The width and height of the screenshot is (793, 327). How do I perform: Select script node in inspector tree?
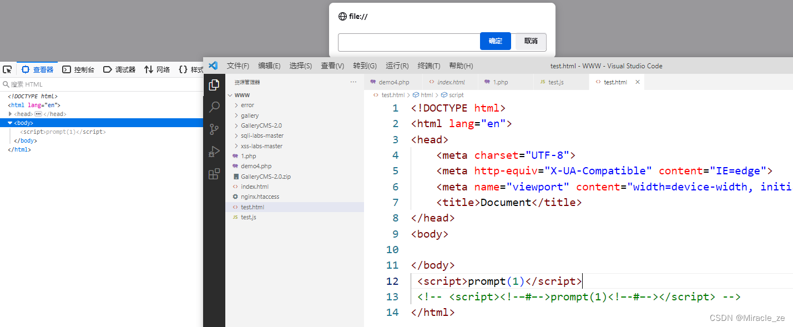coord(63,132)
